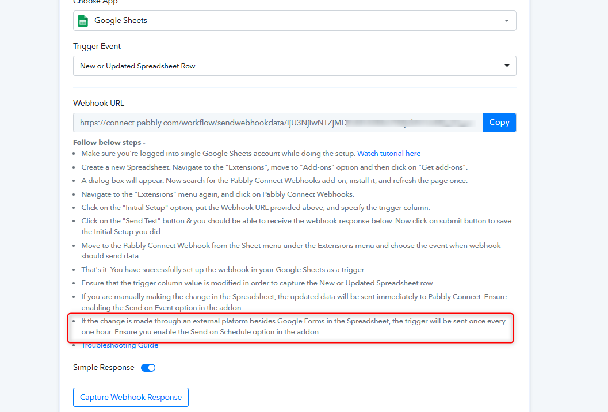The height and width of the screenshot is (412, 608).
Task: Click the 'That's it' success step text
Action: 223,270
